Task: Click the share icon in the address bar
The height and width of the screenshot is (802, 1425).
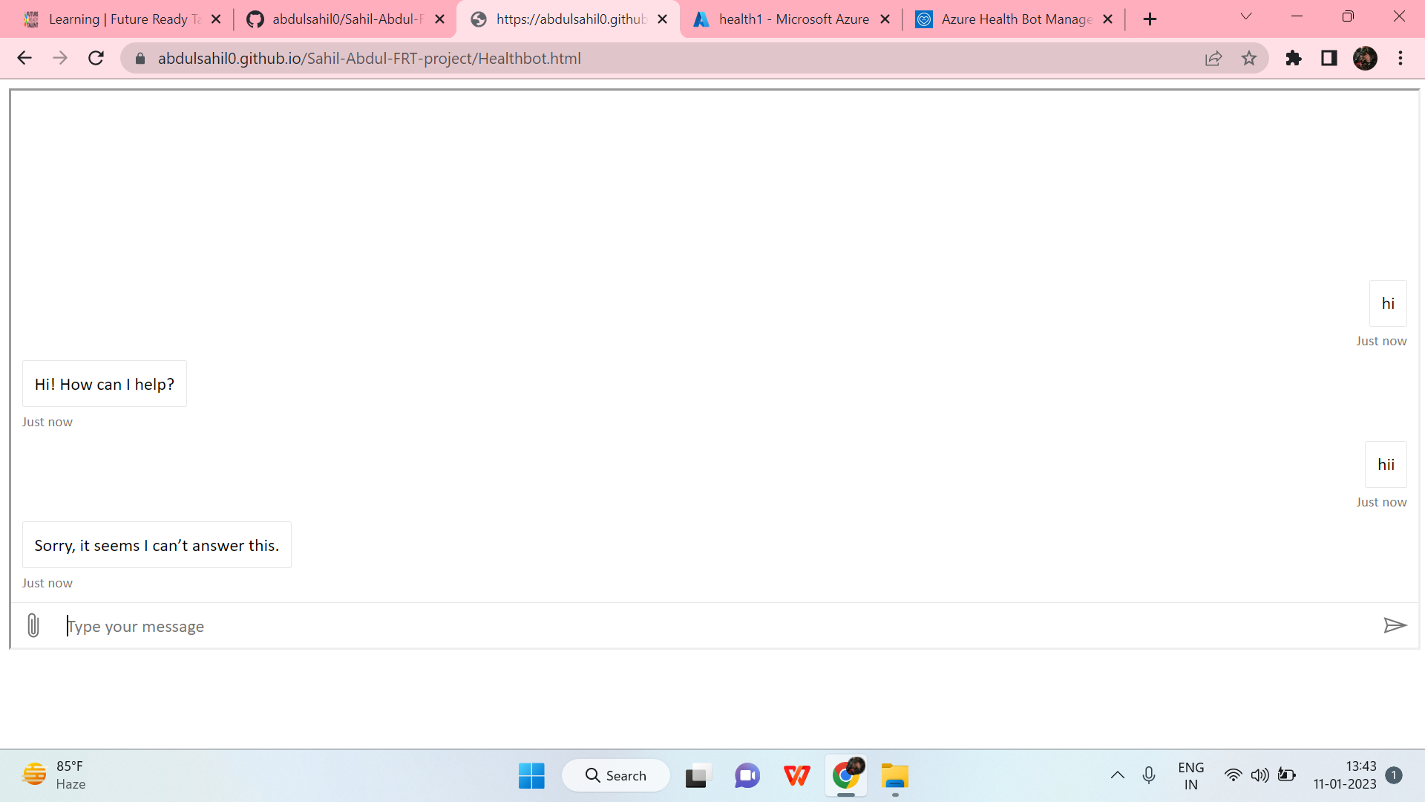Action: point(1213,58)
